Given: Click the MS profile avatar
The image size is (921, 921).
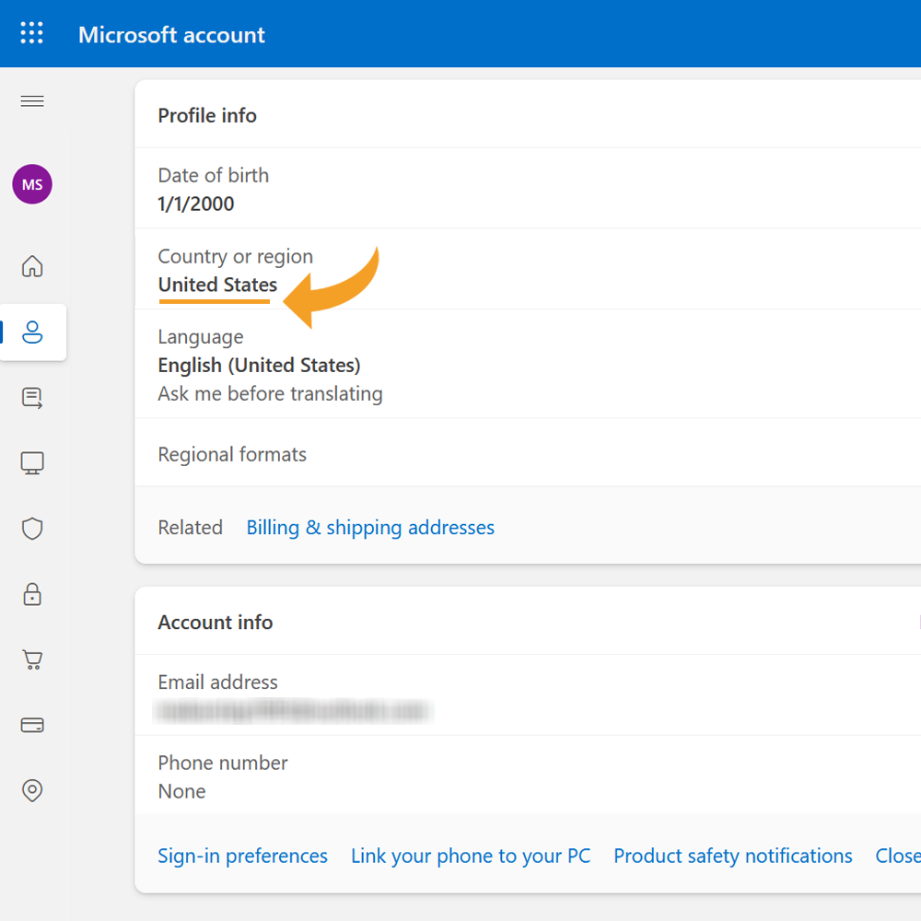Looking at the screenshot, I should tap(32, 184).
